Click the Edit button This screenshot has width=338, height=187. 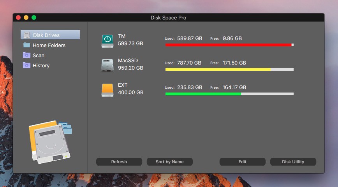[x=243, y=162]
